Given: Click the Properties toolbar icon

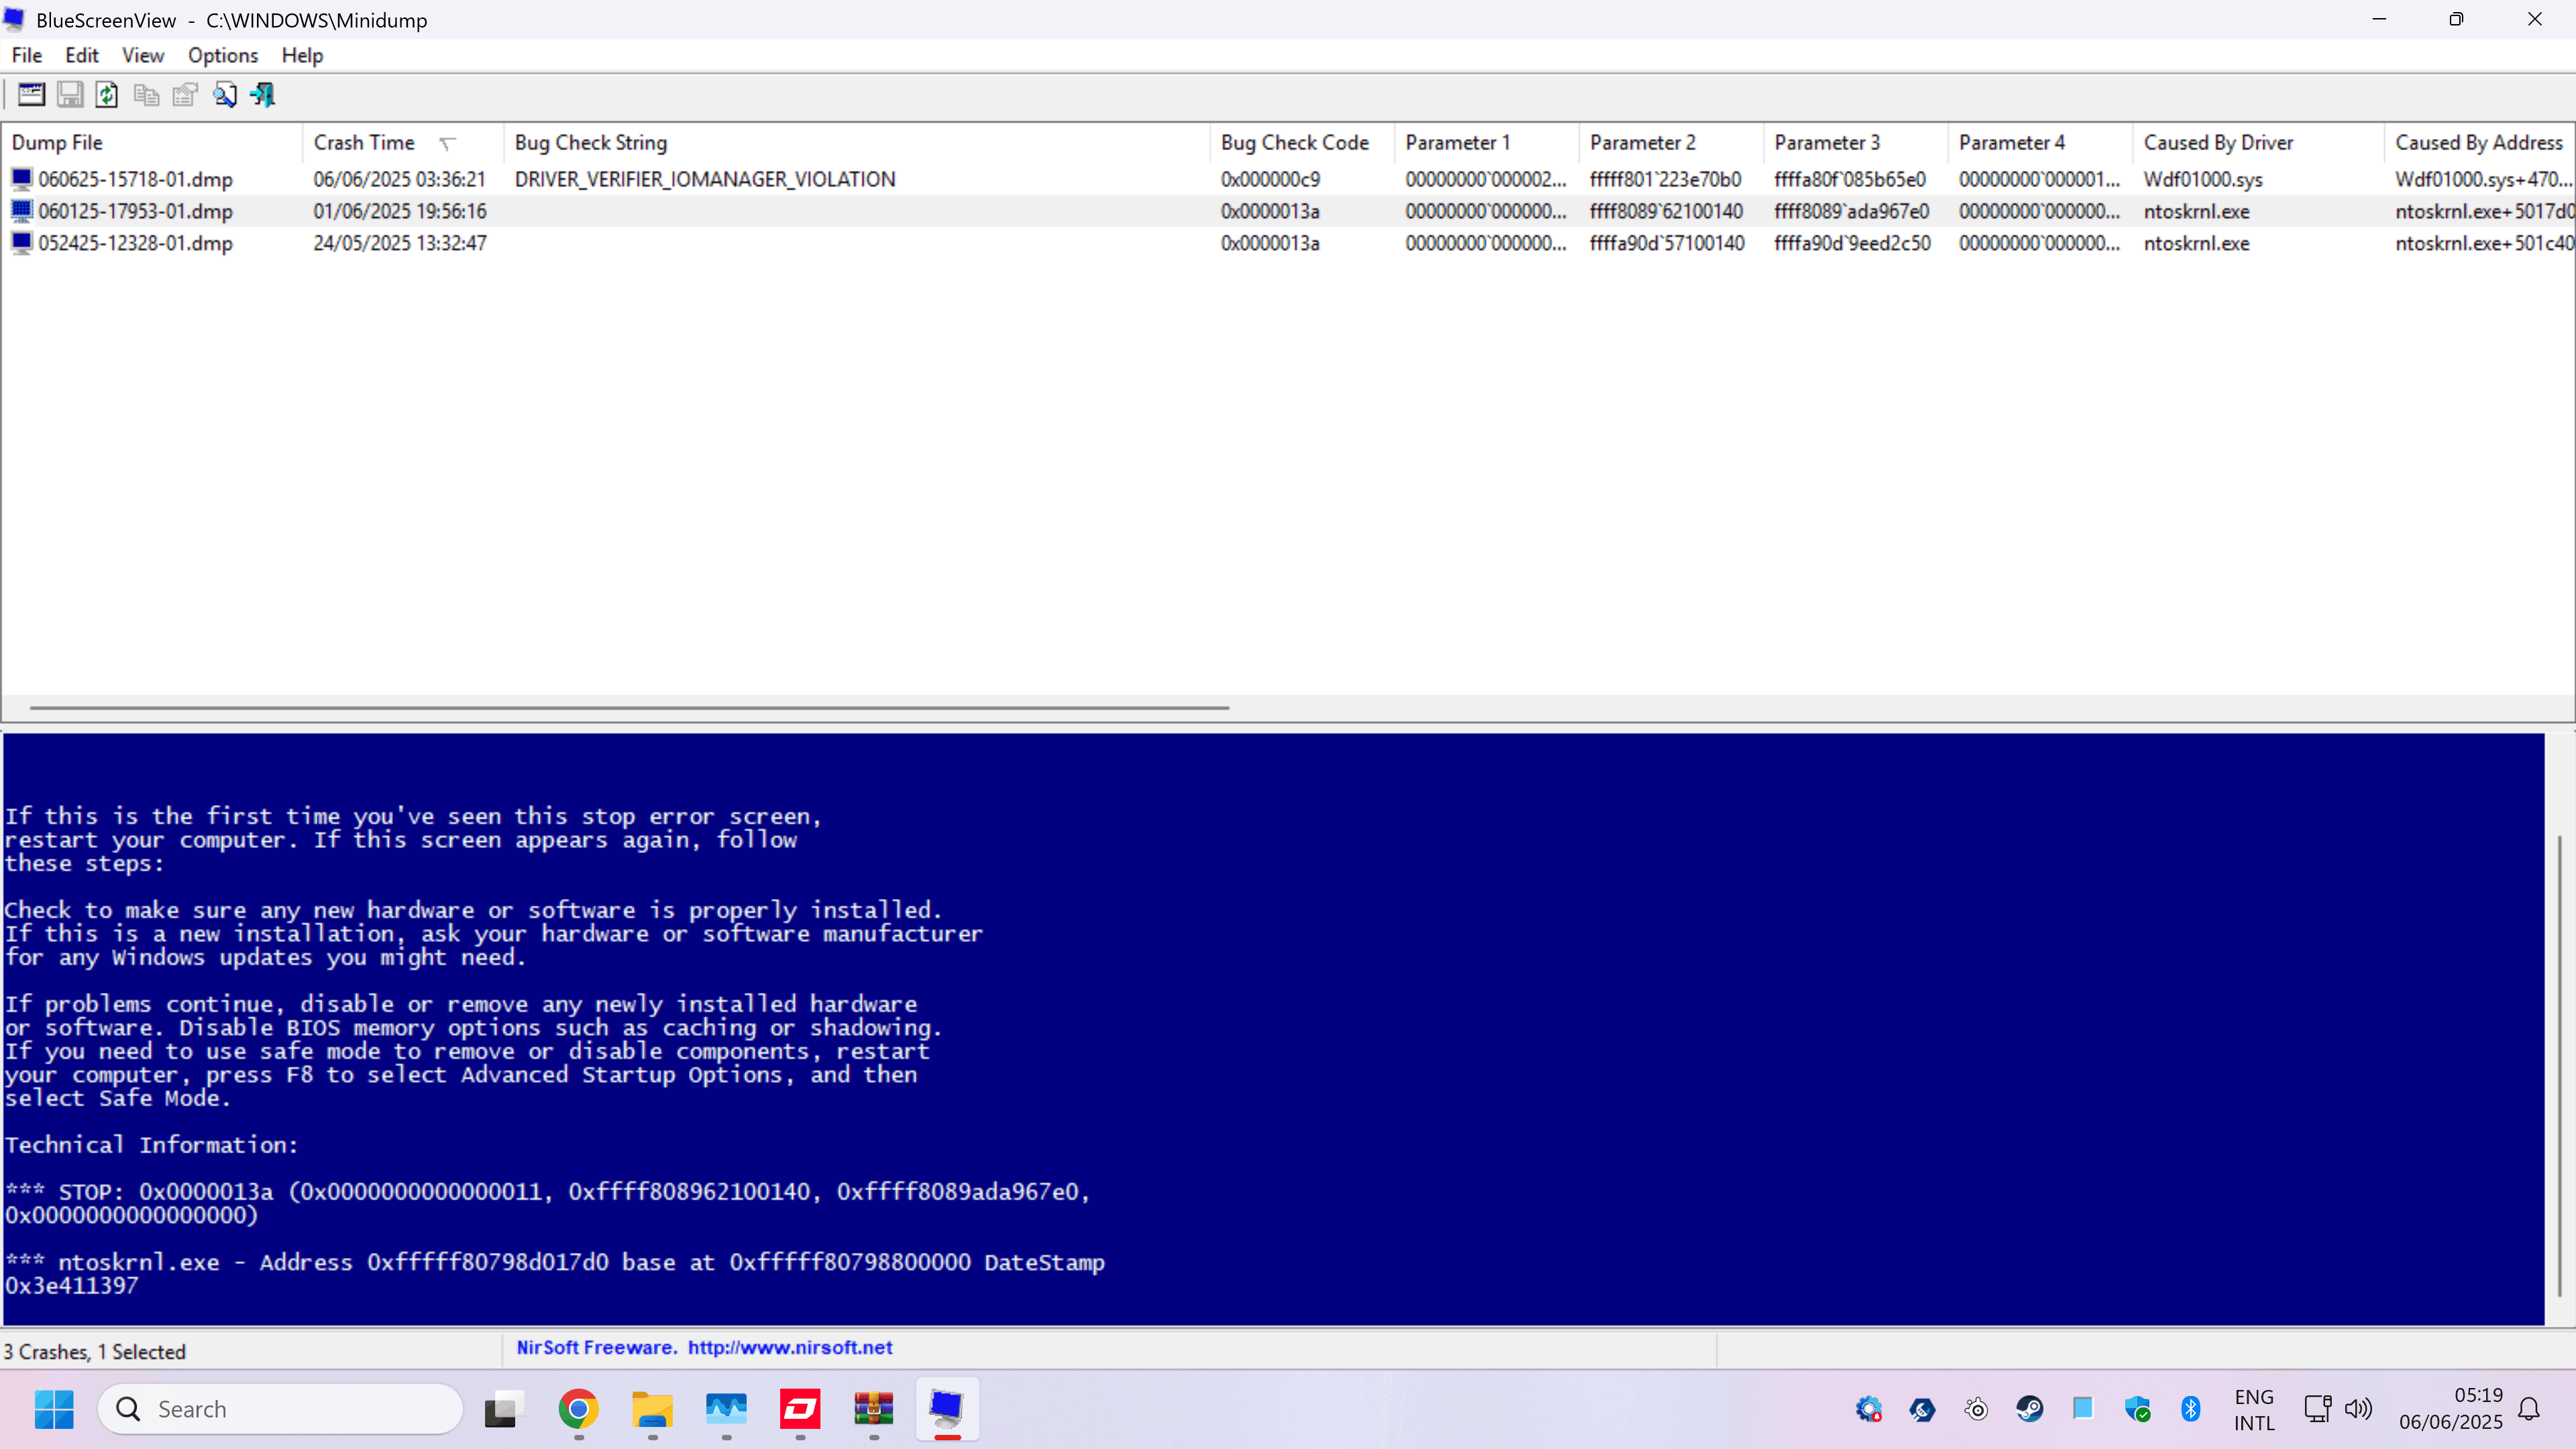Looking at the screenshot, I should (185, 95).
